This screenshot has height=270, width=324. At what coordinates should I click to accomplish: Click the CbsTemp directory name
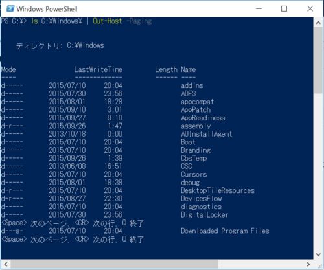(194, 158)
